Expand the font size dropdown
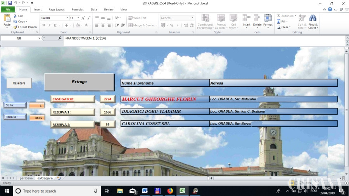 pyautogui.click(x=78, y=18)
